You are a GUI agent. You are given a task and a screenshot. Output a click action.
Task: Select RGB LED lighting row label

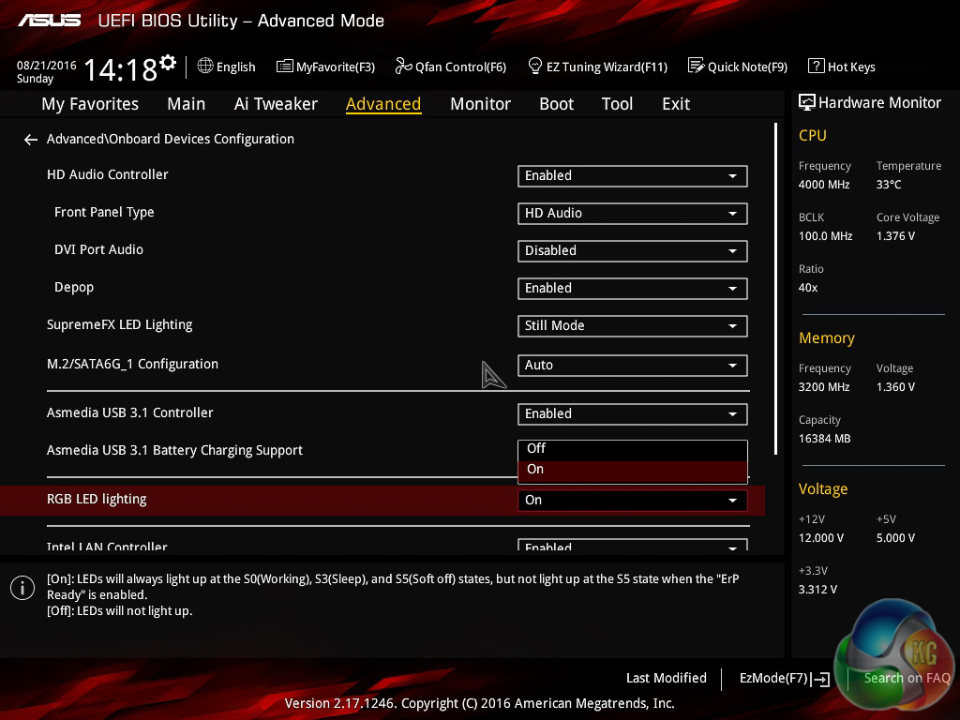pos(97,500)
